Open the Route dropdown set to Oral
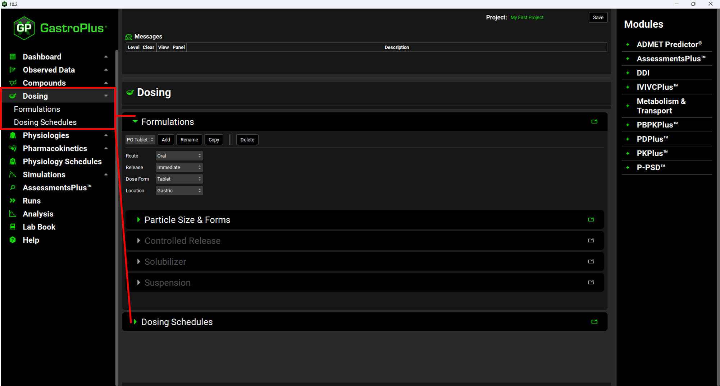720x386 pixels. 179,156
